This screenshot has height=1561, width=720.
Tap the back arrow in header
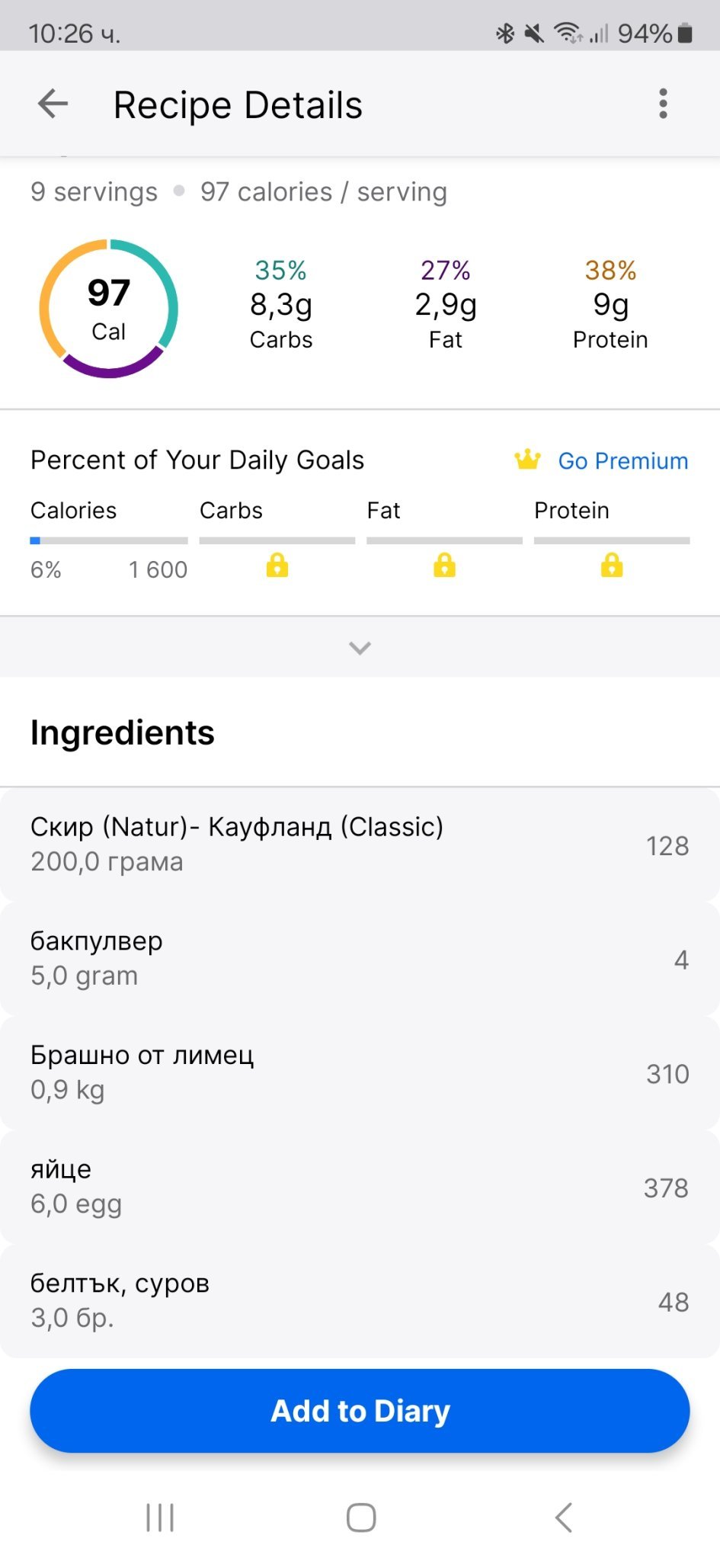click(53, 104)
